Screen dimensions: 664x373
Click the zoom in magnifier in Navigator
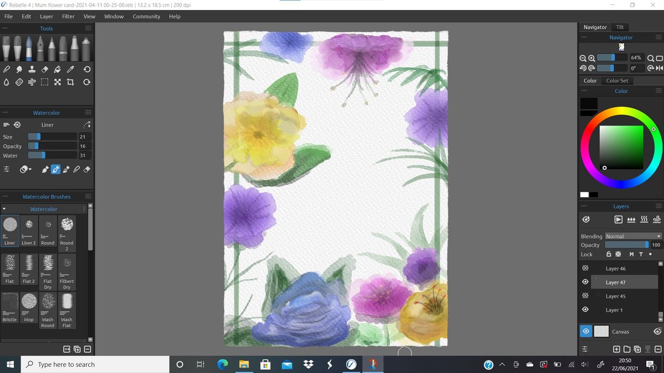pyautogui.click(x=592, y=58)
